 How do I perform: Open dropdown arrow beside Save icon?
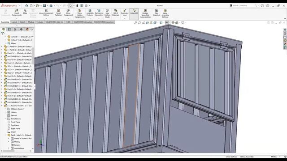click(x=47, y=6)
